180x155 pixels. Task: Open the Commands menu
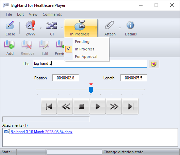coord(52,14)
